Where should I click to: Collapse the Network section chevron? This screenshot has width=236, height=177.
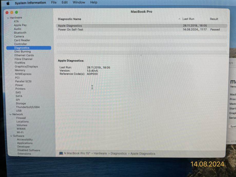[x=10, y=114]
